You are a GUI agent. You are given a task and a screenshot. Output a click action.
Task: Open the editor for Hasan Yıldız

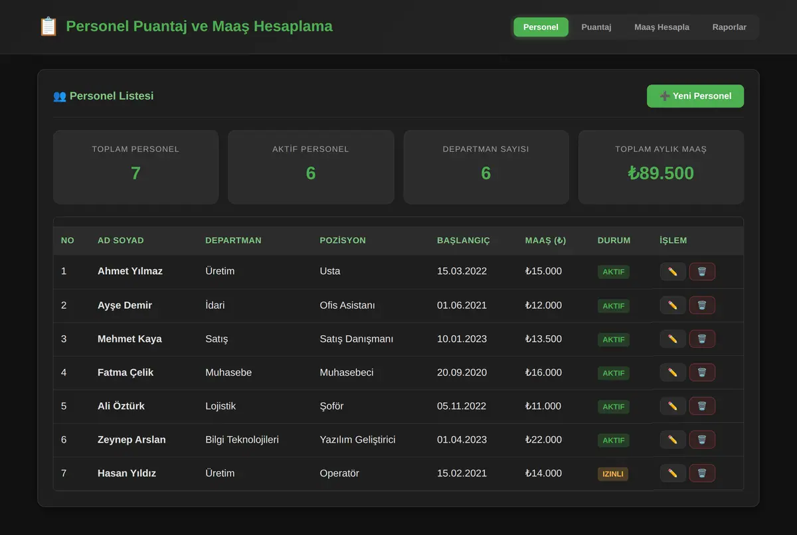click(x=673, y=473)
